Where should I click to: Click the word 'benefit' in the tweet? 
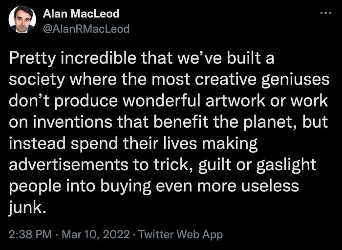[x=181, y=122]
